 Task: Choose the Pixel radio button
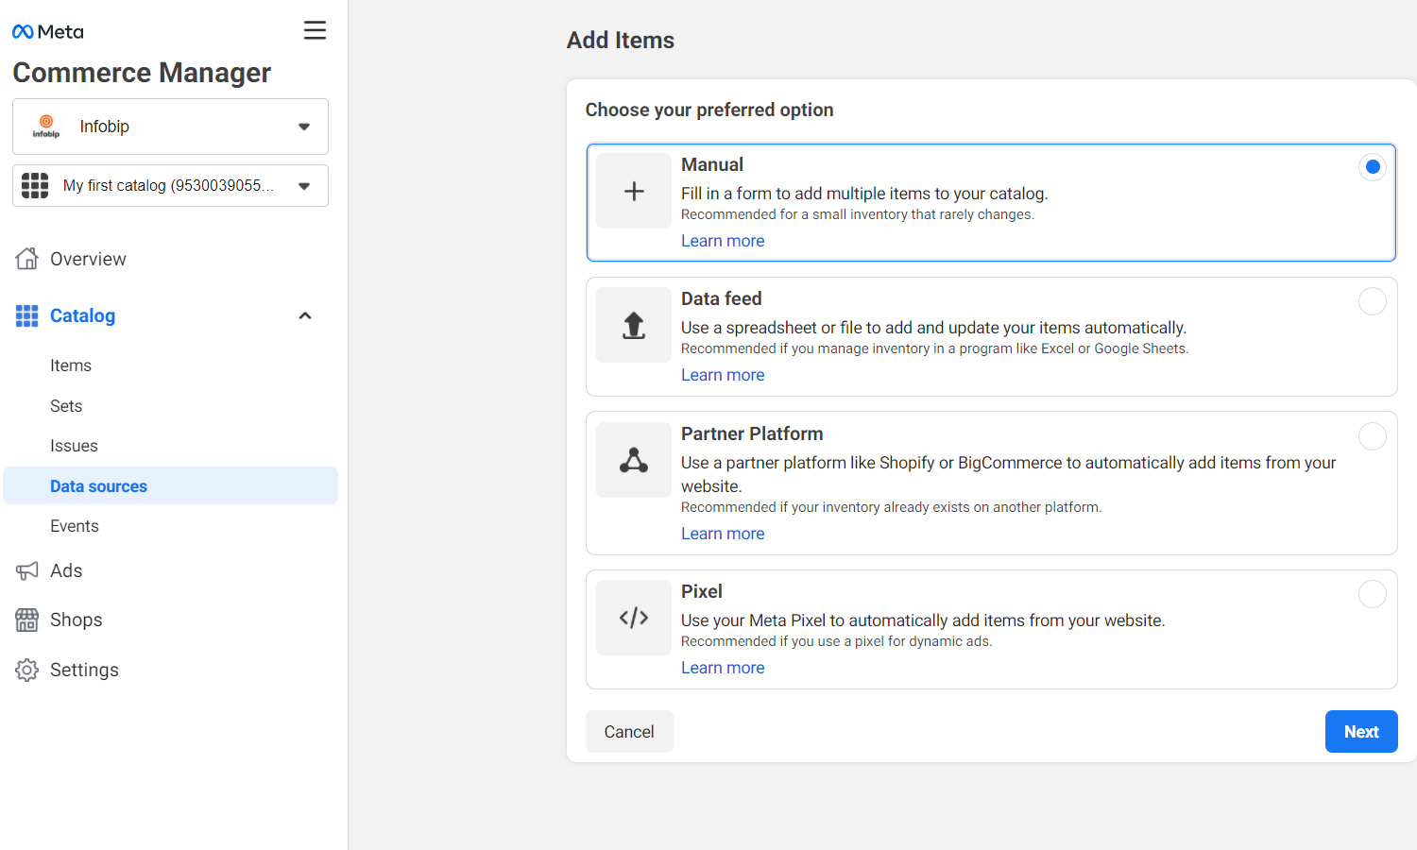pos(1372,594)
